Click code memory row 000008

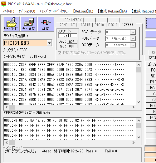click(64, 70)
